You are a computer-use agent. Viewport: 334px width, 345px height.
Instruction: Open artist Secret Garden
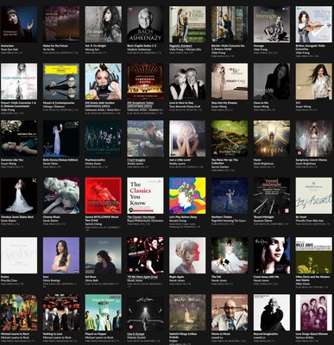coord(219,167)
